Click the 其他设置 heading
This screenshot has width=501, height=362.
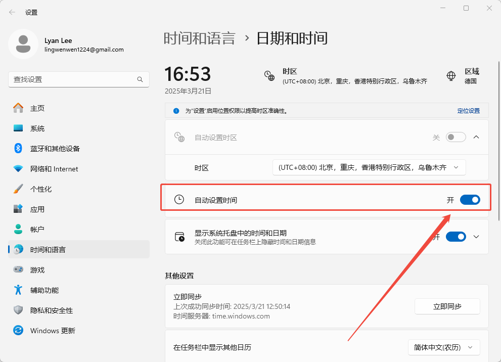coord(179,276)
